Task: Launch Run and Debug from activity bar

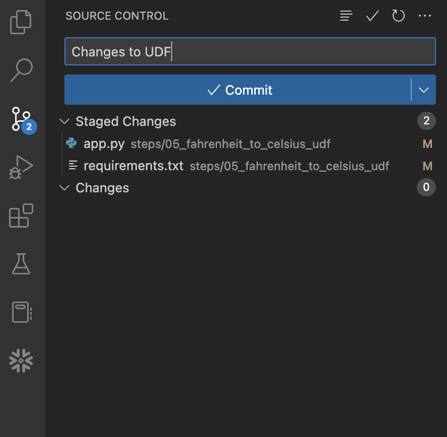Action: [21, 167]
